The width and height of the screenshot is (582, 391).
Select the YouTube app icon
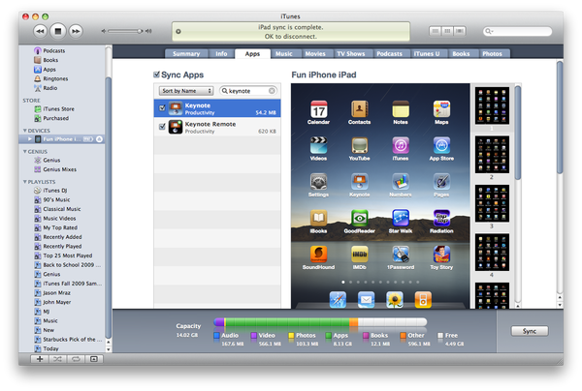click(359, 145)
